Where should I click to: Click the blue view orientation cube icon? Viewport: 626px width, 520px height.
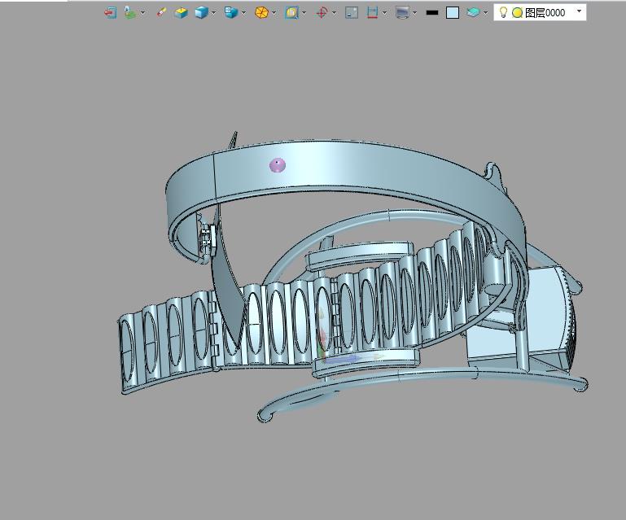pos(230,13)
